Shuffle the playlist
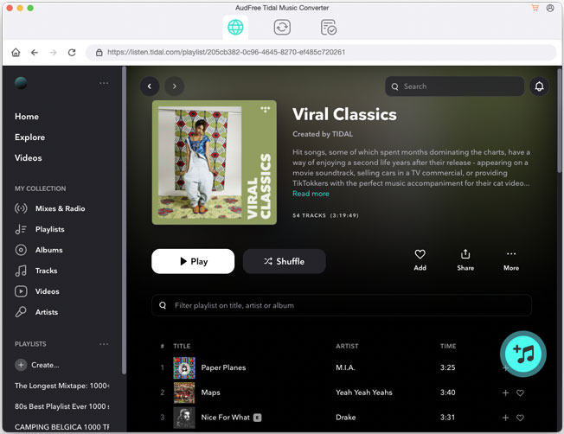 [284, 261]
